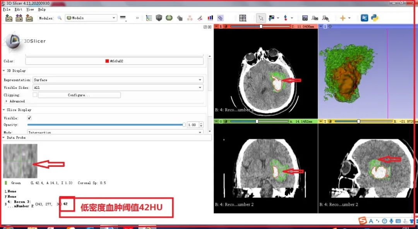Click the red slice offset slider
This screenshot has width=418, height=229.
click(x=260, y=26)
